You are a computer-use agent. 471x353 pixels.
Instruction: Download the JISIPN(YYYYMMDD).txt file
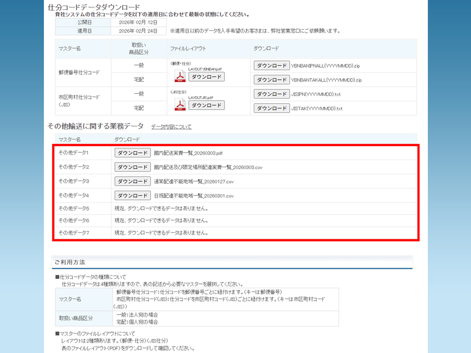tap(272, 94)
